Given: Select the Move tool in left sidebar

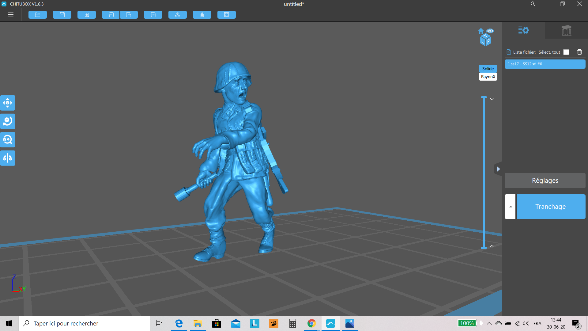Looking at the screenshot, I should tap(8, 103).
